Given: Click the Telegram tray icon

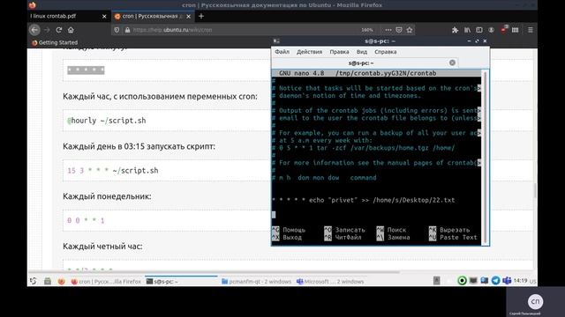Looking at the screenshot, I should [x=495, y=280].
